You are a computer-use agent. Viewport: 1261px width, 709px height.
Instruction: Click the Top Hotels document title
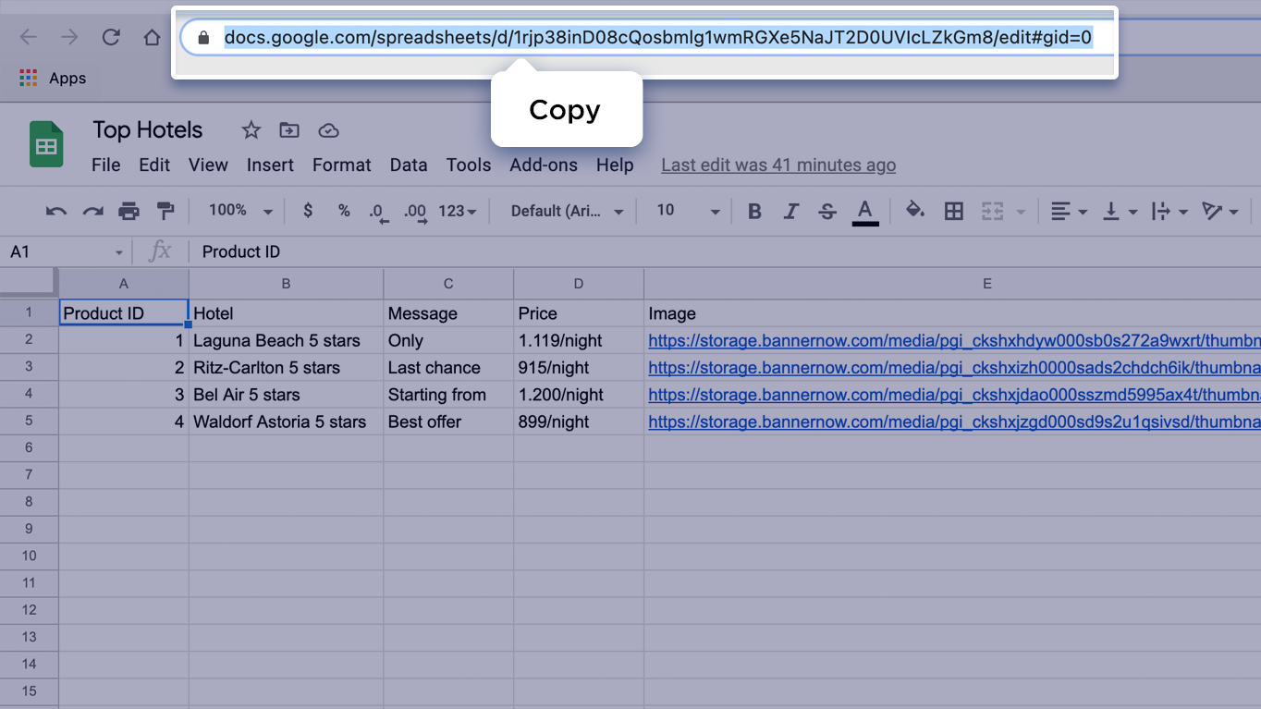tap(147, 130)
